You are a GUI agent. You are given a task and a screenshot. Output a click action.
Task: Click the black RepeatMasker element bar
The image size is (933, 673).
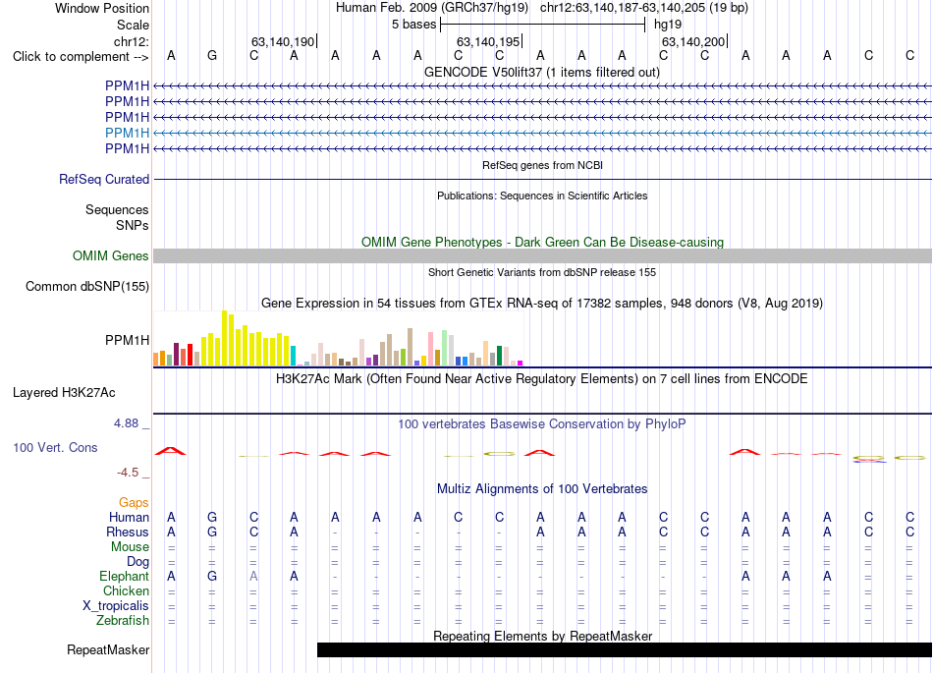(x=625, y=649)
